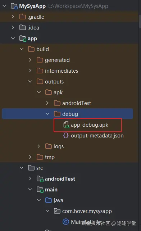This screenshot has width=141, height=231.
Task: Collapse the outputs folder chevron
Action: coord(30,81)
